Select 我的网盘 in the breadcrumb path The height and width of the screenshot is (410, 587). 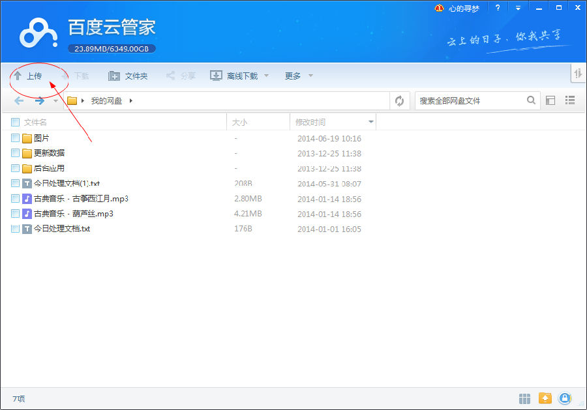107,100
